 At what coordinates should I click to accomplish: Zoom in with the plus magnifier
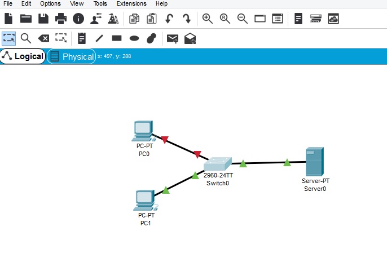pos(208,19)
